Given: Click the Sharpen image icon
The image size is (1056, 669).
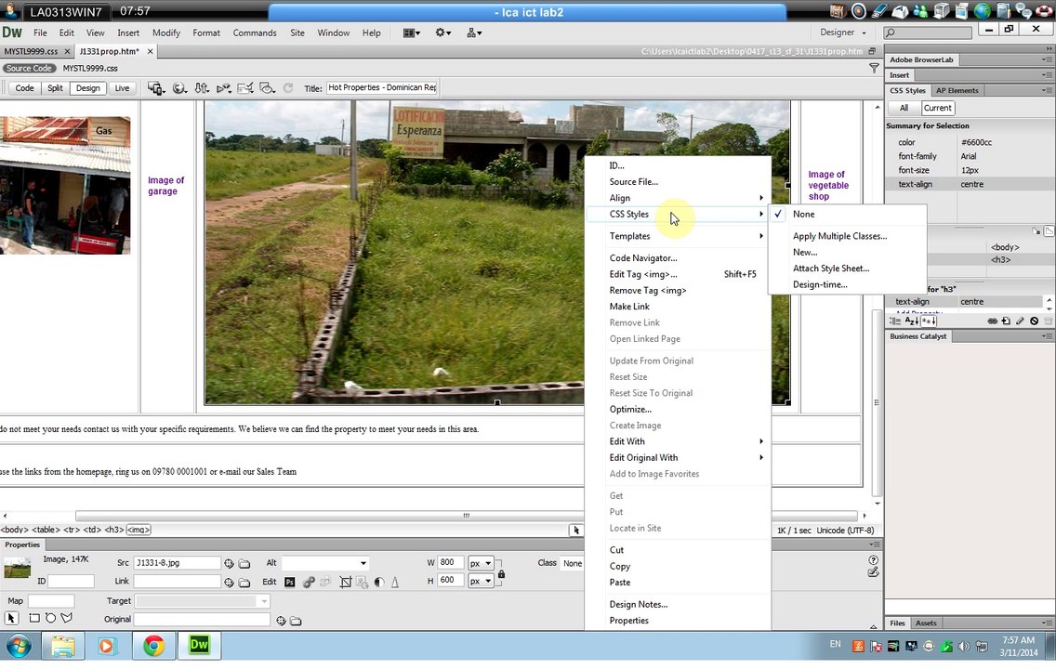Looking at the screenshot, I should tap(395, 583).
